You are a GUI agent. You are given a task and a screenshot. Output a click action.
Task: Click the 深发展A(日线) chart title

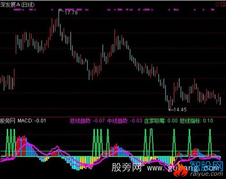point(17,5)
